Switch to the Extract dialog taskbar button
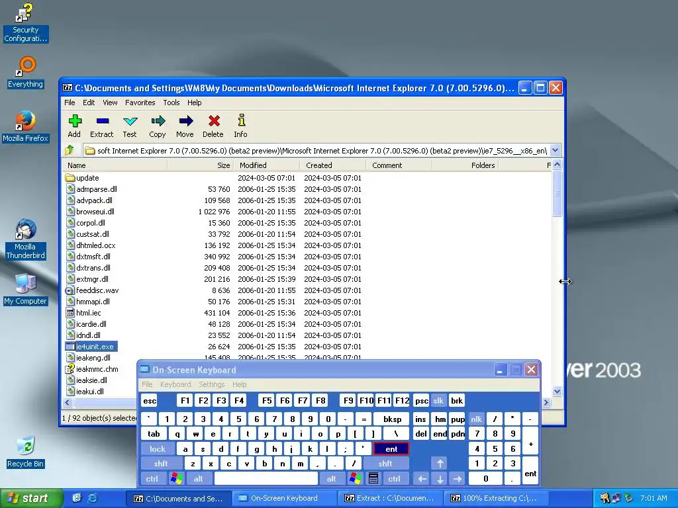The image size is (678, 508). (391, 498)
